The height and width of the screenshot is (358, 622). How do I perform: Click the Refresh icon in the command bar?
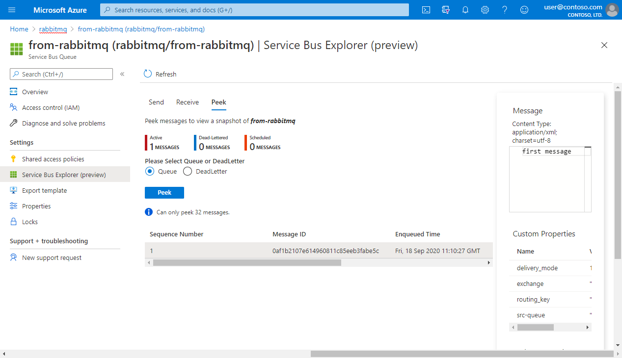tap(148, 74)
